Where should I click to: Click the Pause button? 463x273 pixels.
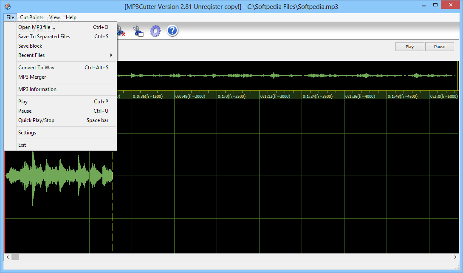click(x=439, y=47)
